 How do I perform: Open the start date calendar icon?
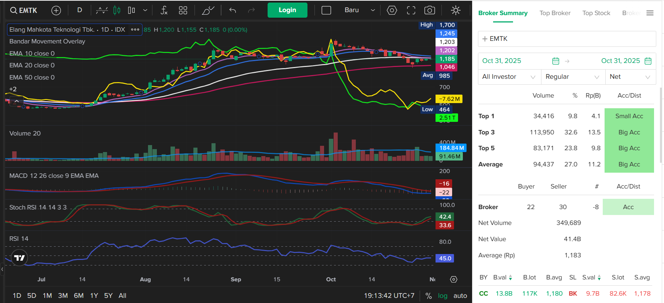(x=556, y=61)
